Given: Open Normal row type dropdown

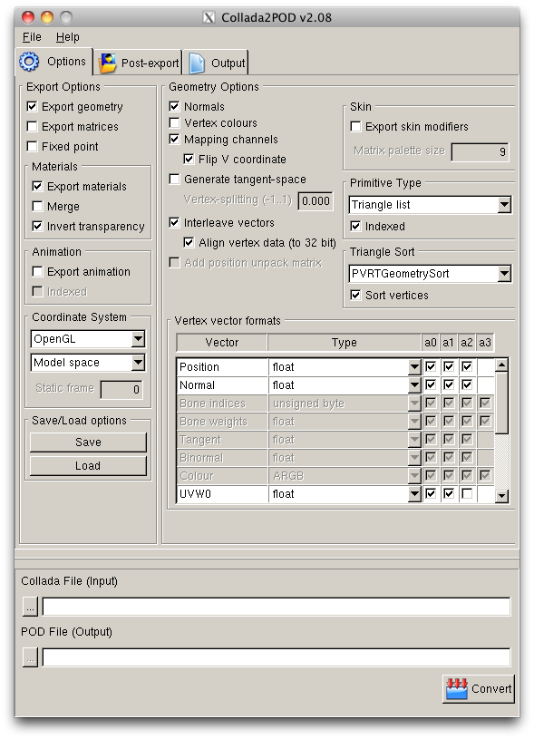Looking at the screenshot, I should 414,385.
